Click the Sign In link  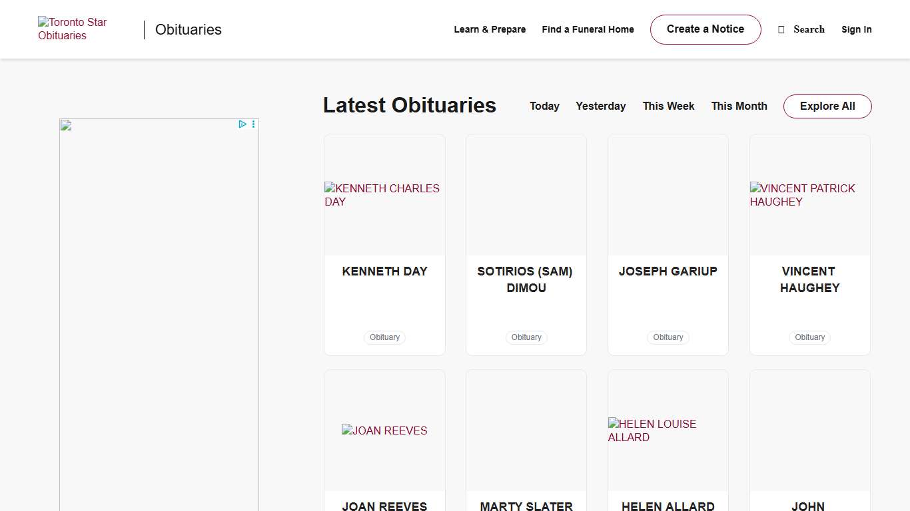coord(856,29)
